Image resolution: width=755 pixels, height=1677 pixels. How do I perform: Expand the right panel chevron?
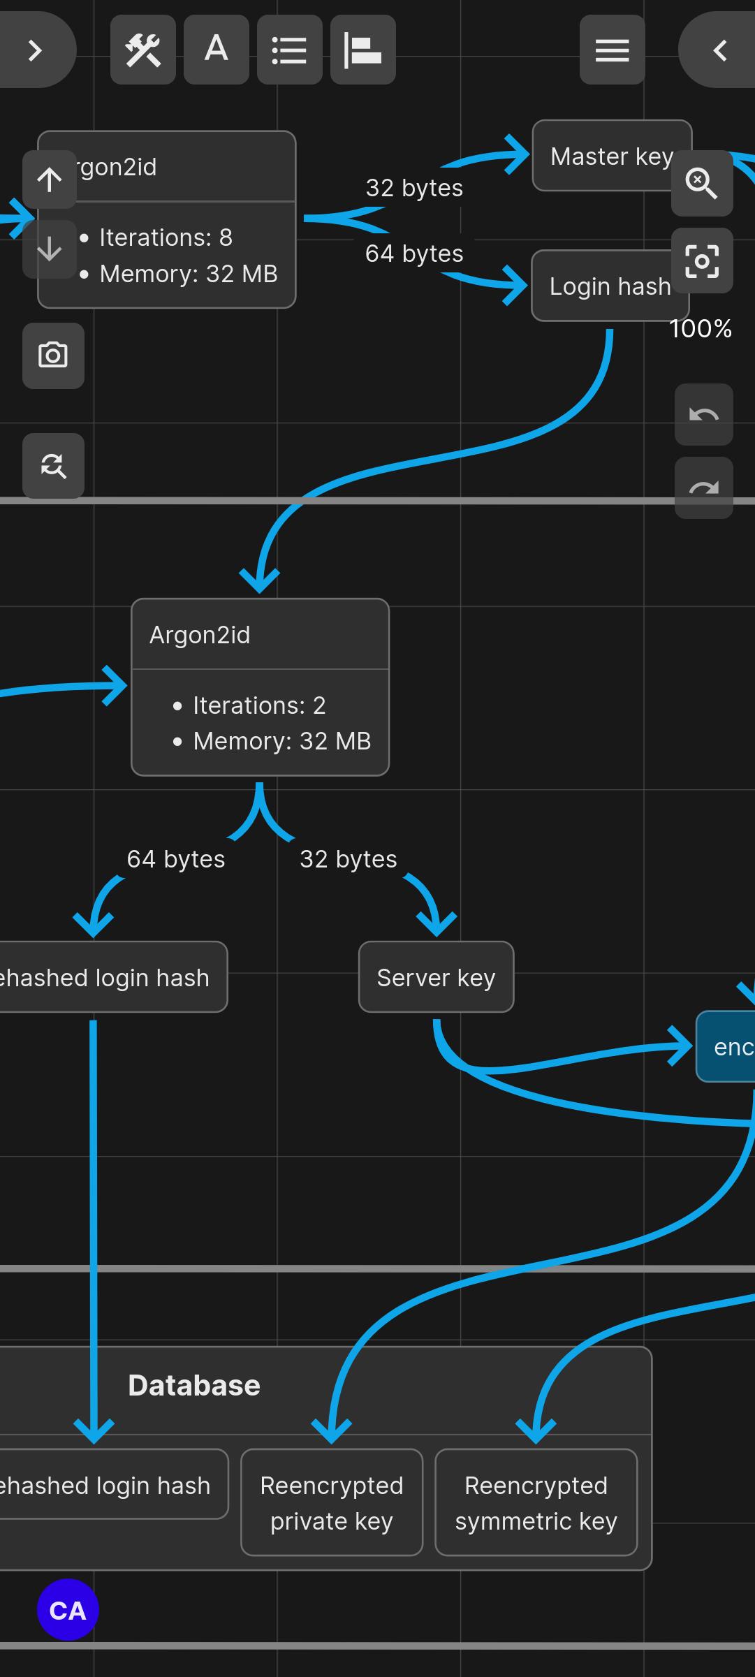[719, 51]
